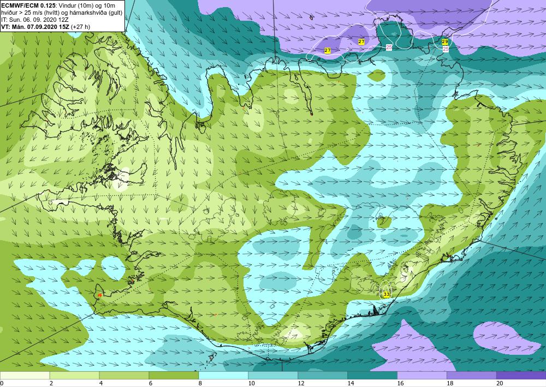Viewport: 546px width, 387px height.
Task: Click the yellow '33' max gust label
Action: 387,294
